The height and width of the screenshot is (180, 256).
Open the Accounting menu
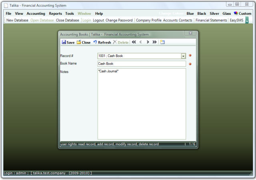tap(36, 14)
